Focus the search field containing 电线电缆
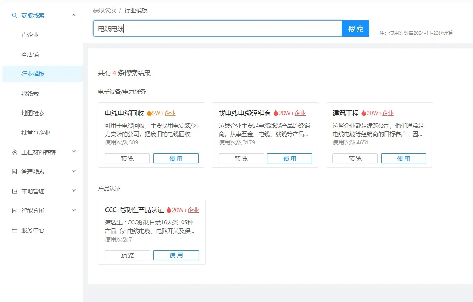This screenshot has height=302, width=473. coord(217,29)
